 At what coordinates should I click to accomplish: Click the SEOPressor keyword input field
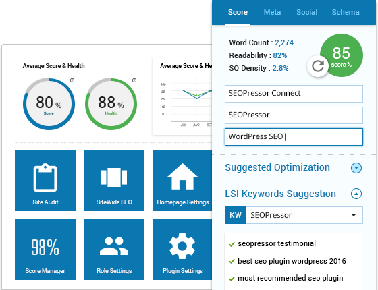(294, 115)
